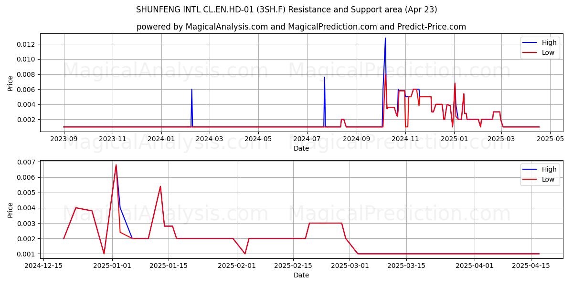Click the 2024-01 x-axis label
This screenshot has height=286, width=573.
pos(161,139)
